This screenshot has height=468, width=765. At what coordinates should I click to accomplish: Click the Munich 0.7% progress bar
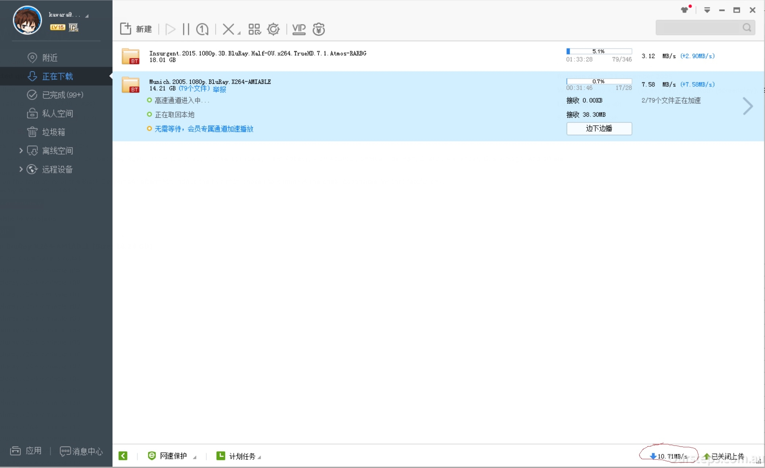tap(599, 81)
